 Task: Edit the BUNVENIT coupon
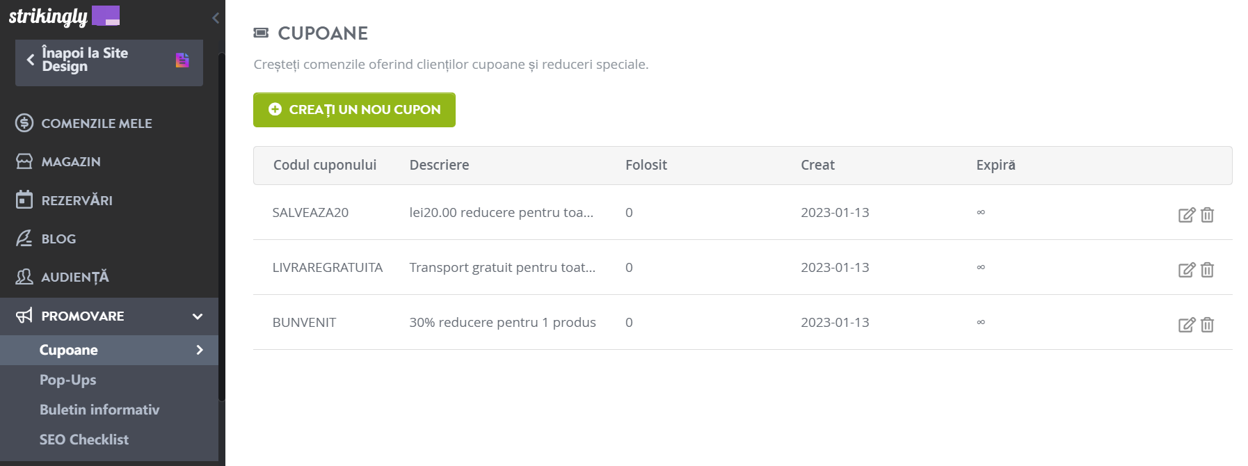click(1187, 325)
